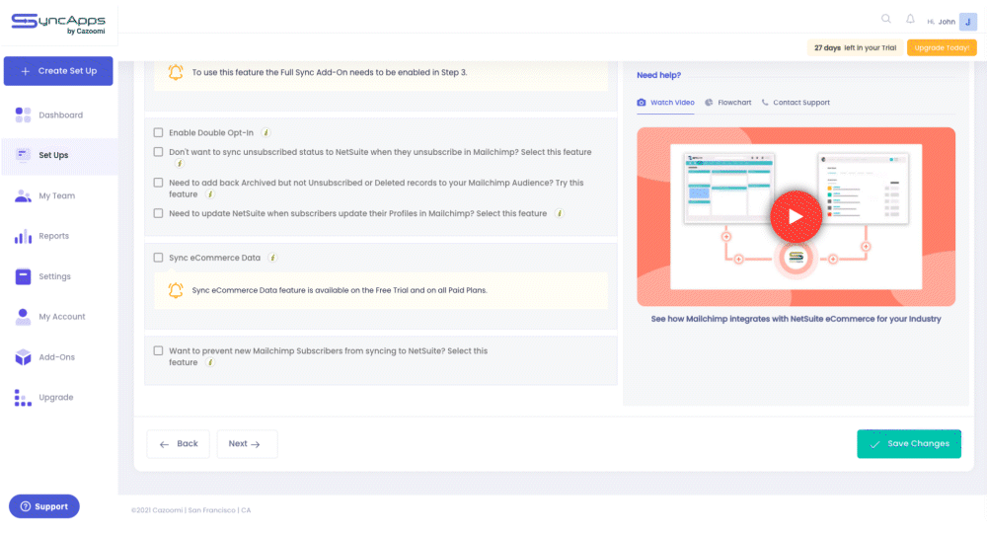The width and height of the screenshot is (987, 535).
Task: Click the Back button
Action: 178,444
